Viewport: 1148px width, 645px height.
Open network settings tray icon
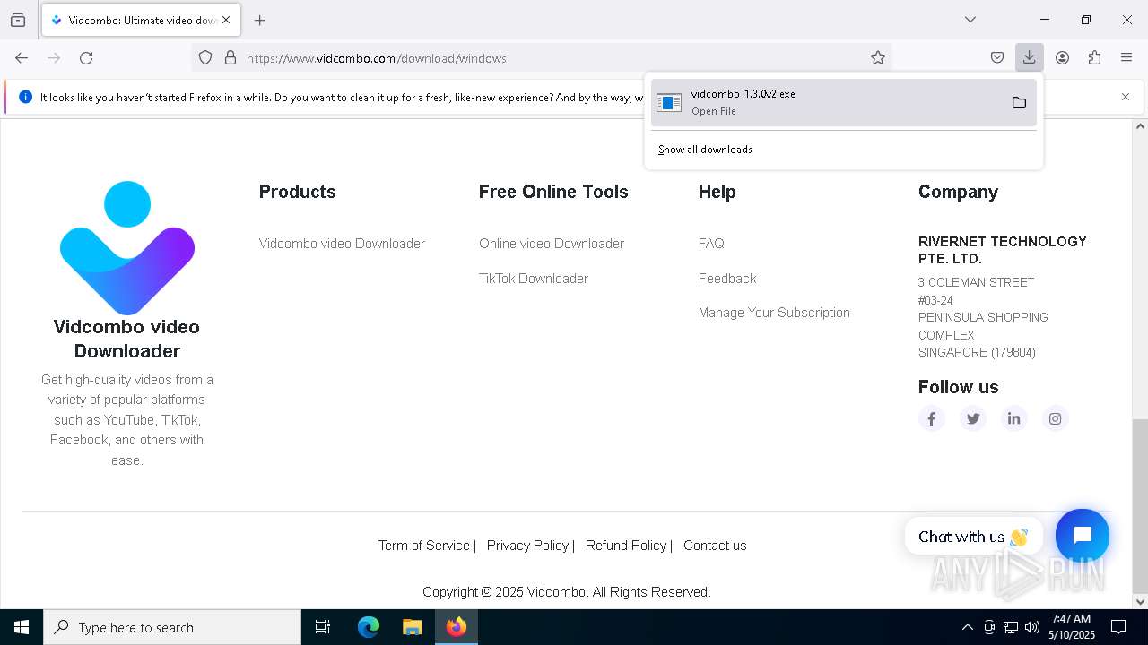[1011, 627]
